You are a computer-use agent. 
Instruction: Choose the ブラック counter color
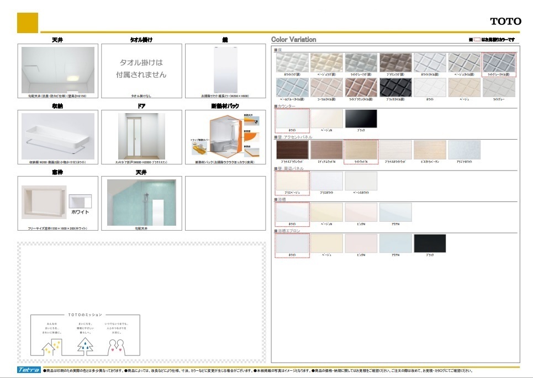click(x=361, y=119)
